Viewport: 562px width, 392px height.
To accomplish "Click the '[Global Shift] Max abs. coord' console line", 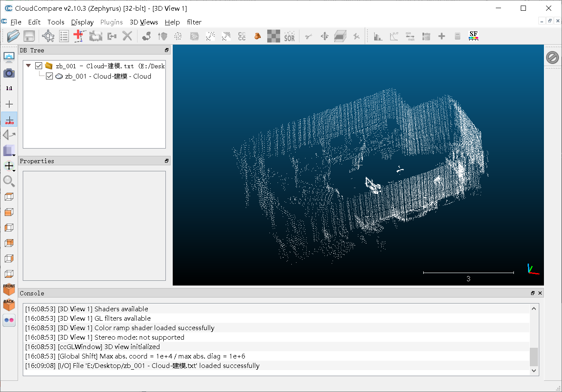I will pyautogui.click(x=135, y=356).
